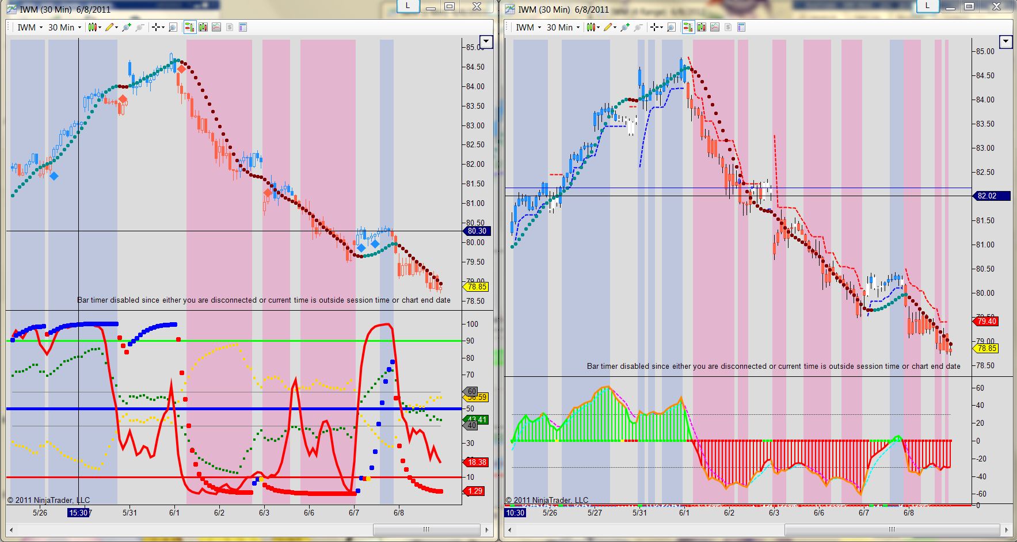
Task: Click the 80.30 price marker on left chart
Action: 477,231
